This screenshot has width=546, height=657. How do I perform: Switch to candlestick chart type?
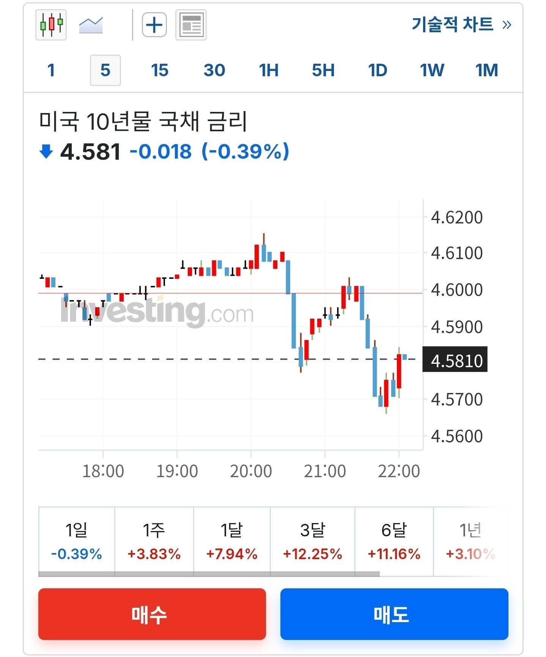coord(51,25)
